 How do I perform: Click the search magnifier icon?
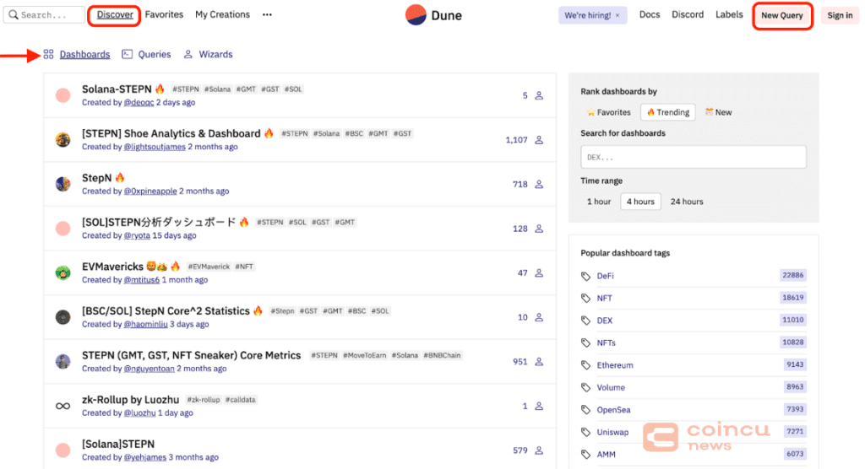point(14,15)
